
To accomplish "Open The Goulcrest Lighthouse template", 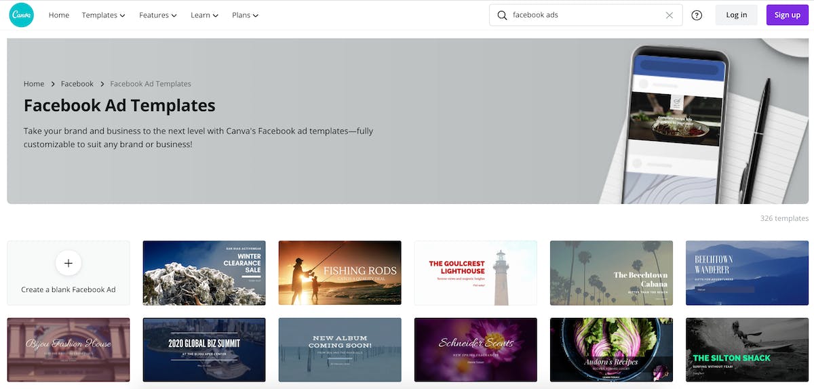I will click(x=476, y=273).
